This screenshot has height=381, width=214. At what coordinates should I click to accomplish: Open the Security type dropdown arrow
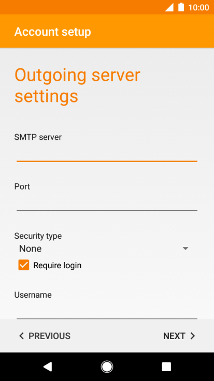(186, 248)
